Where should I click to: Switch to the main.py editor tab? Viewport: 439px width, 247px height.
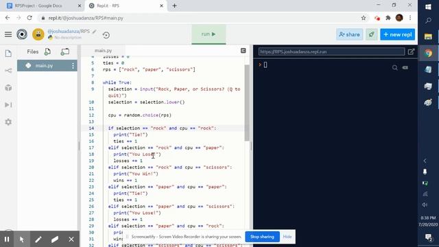[103, 50]
